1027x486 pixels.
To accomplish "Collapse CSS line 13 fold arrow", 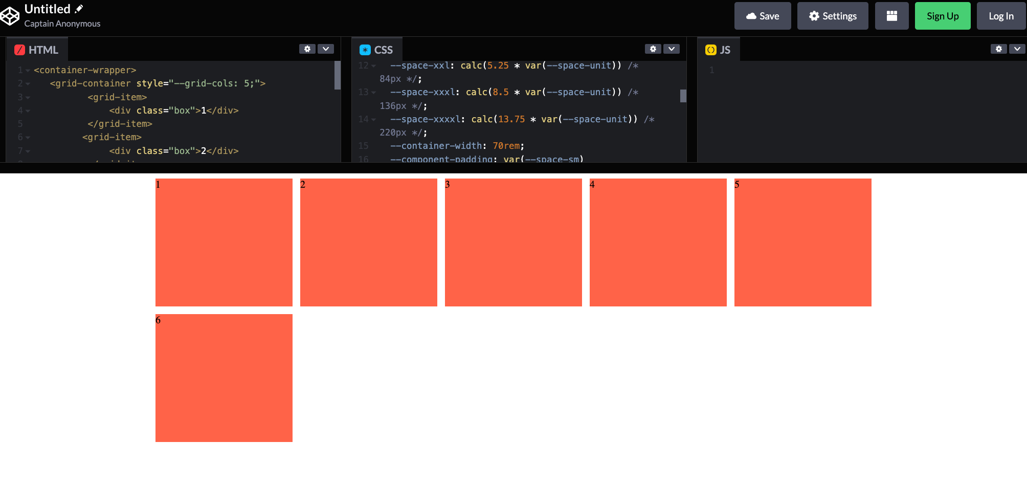I will (373, 93).
